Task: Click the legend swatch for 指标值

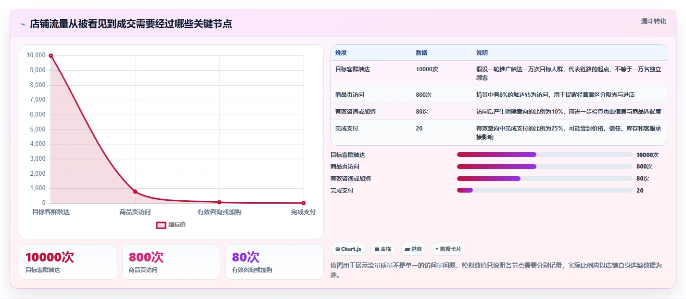Action: [161, 225]
